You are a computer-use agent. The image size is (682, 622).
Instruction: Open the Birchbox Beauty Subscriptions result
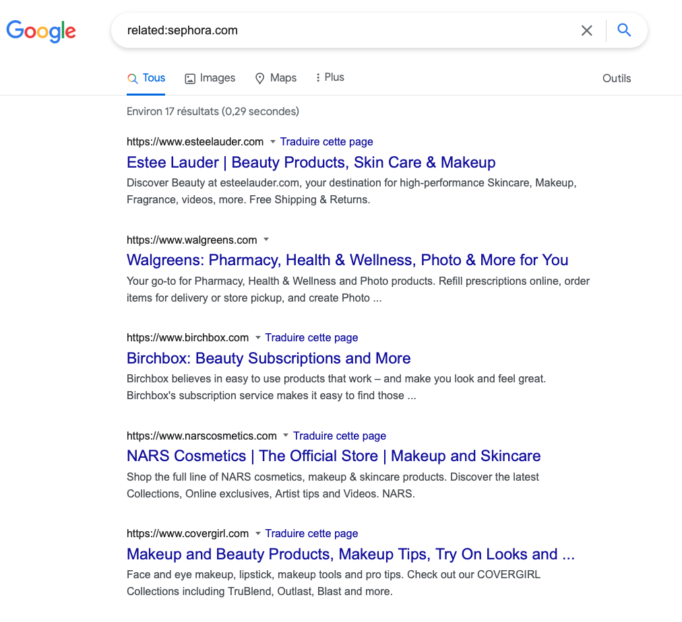pos(268,358)
